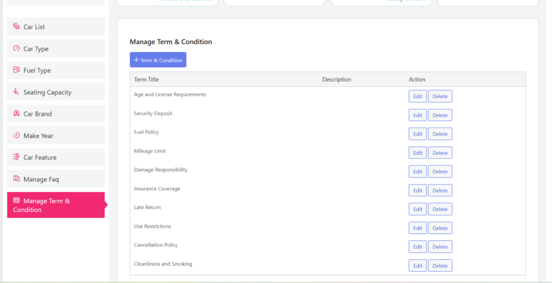This screenshot has height=283, width=552.
Task: Click the Fuel Type pump icon
Action: coord(16,70)
